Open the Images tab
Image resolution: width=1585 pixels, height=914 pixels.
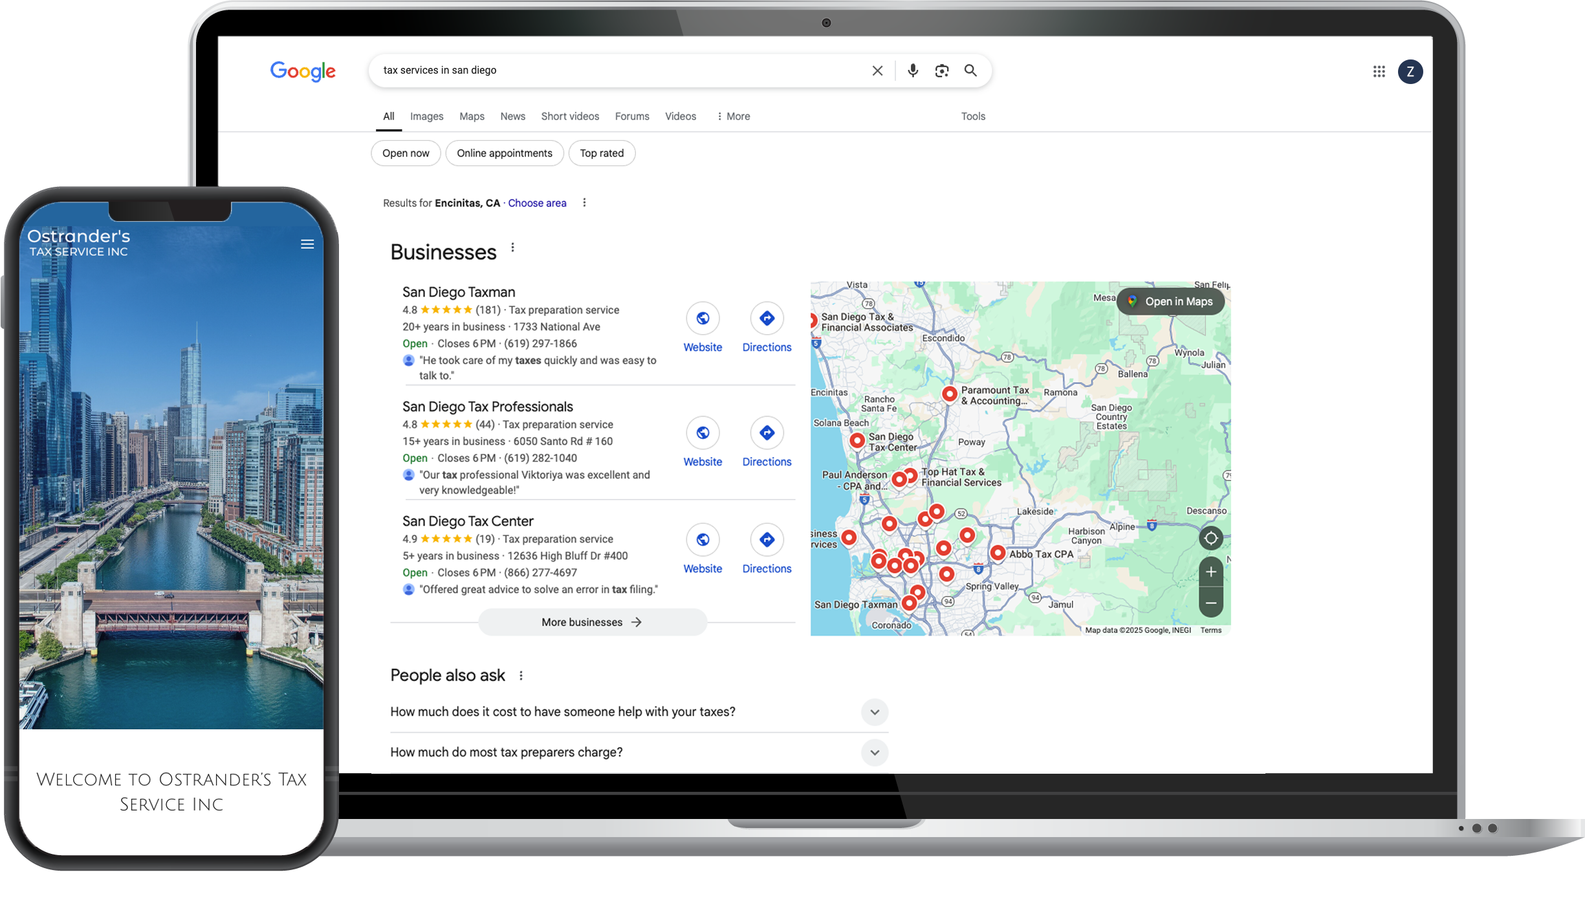426,116
